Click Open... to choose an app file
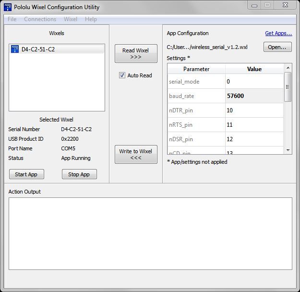Viewport: 300px width, 292px height. [277, 47]
